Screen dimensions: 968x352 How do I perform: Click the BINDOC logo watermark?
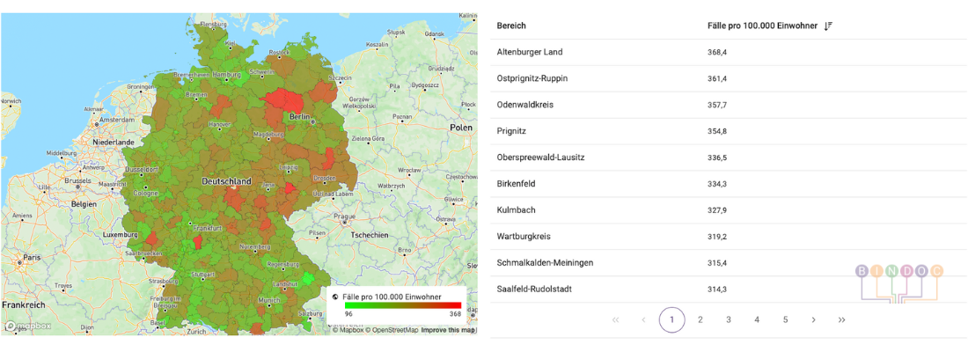click(898, 282)
